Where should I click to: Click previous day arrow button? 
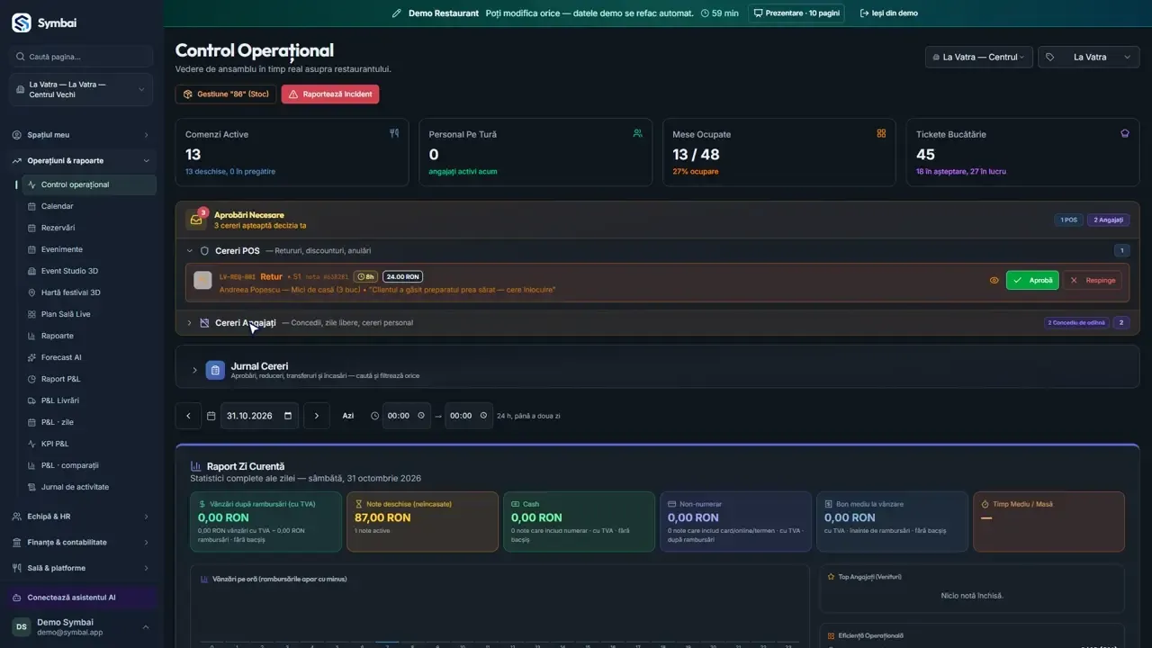(x=188, y=416)
